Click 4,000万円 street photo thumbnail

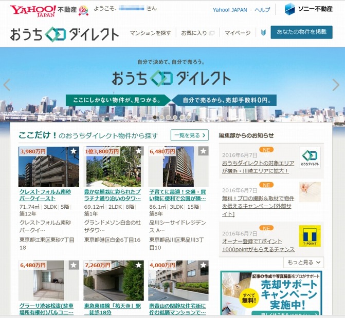coord(178,281)
